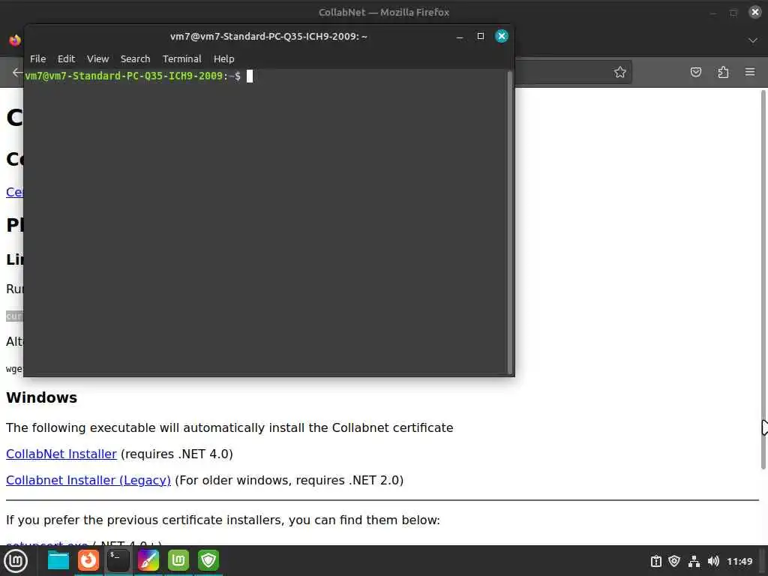Open the update notification tray icon
This screenshot has height=576, width=768.
coord(655,561)
